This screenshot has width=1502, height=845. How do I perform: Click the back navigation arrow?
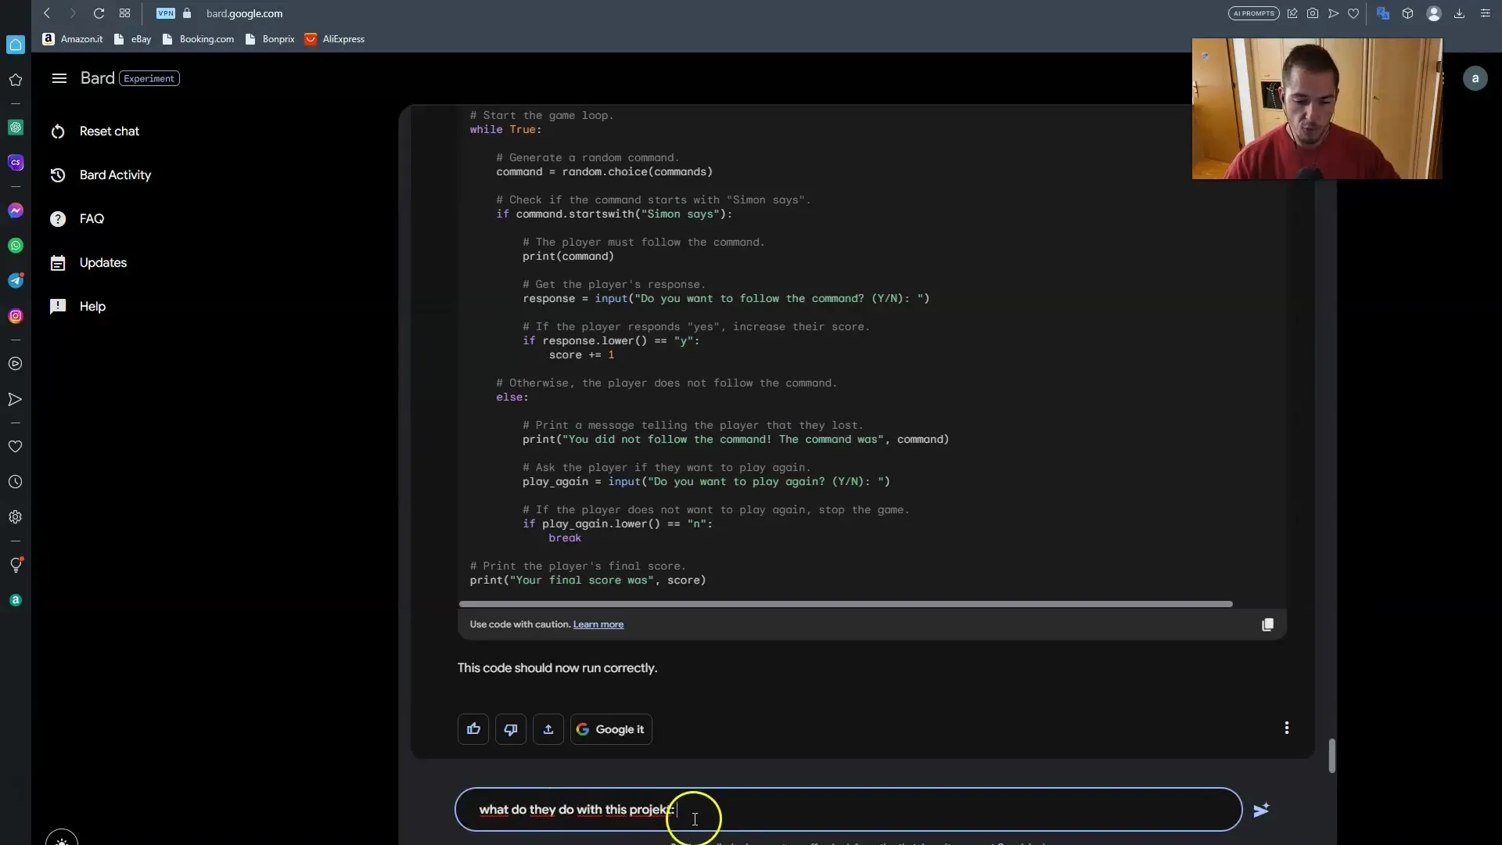pyautogui.click(x=46, y=13)
